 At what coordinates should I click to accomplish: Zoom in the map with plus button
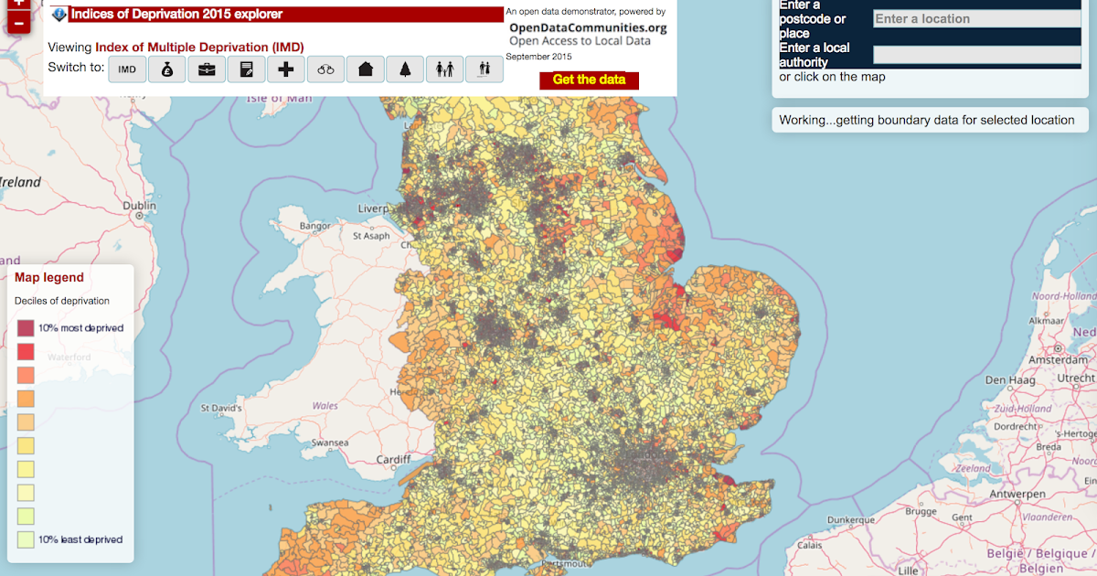coord(19,4)
